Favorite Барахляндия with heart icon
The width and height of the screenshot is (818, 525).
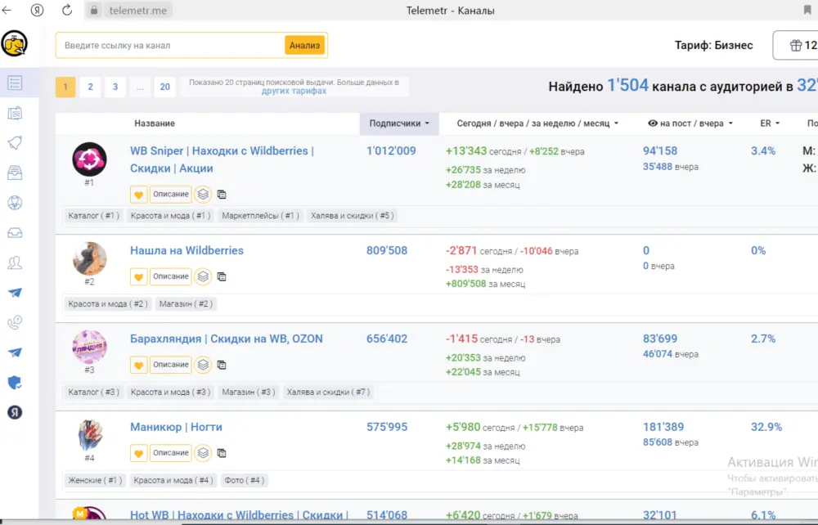pos(139,365)
